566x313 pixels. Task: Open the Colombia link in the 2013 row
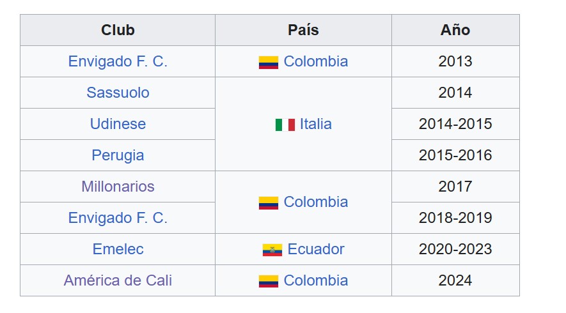click(x=316, y=61)
